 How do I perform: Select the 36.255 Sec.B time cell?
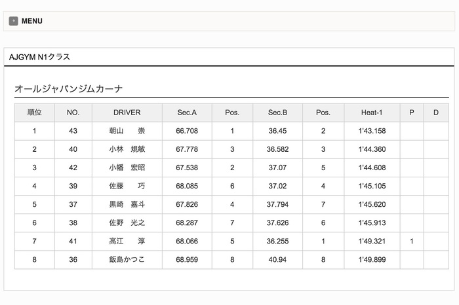277,242
